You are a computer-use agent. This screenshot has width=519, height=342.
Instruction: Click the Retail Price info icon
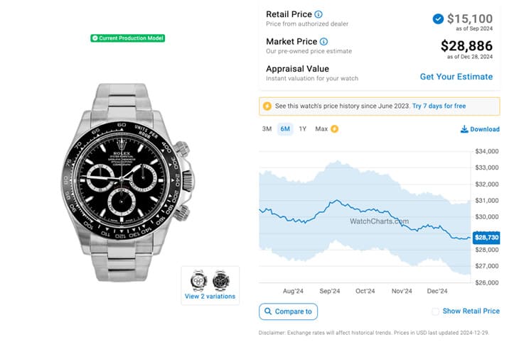tap(319, 14)
